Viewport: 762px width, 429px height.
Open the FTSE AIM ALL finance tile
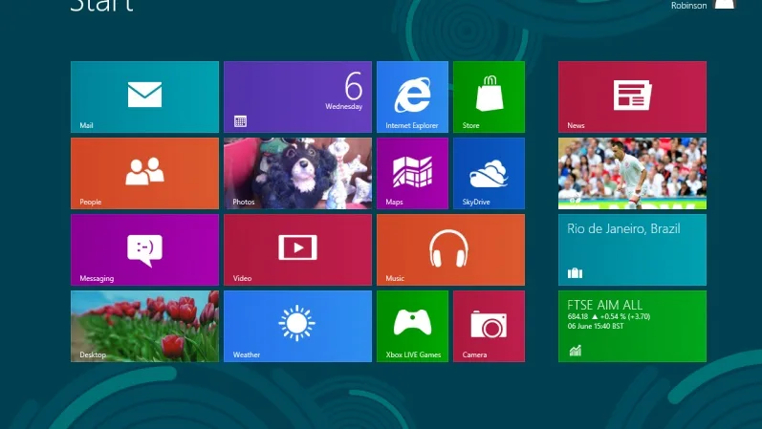click(632, 326)
